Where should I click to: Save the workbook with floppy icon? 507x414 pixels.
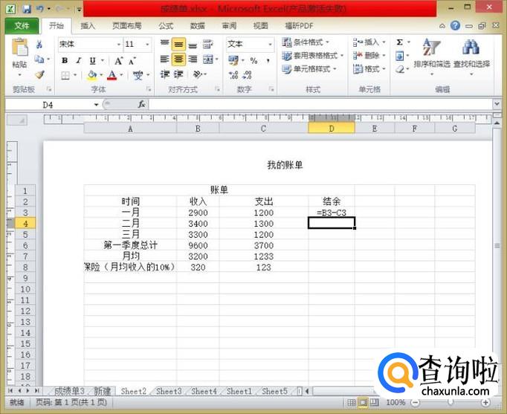[x=27, y=9]
